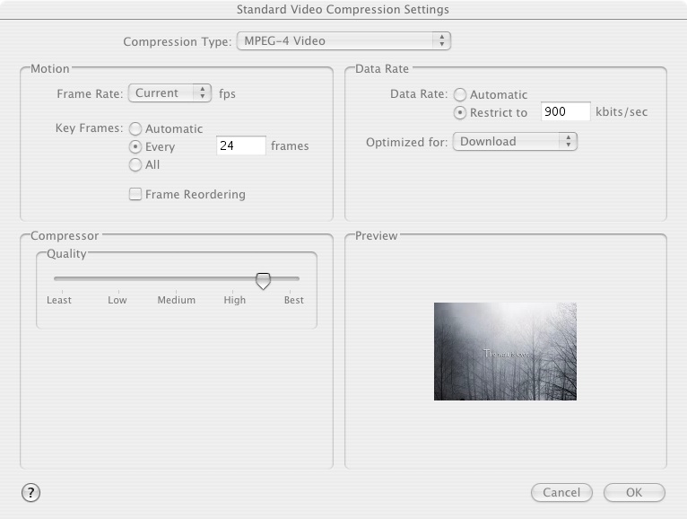The image size is (687, 519).
Task: Click the 900 kbits/sec input field
Action: coord(566,111)
